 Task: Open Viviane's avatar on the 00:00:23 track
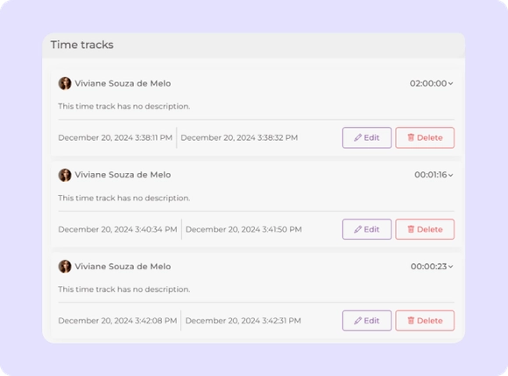pyautogui.click(x=65, y=267)
